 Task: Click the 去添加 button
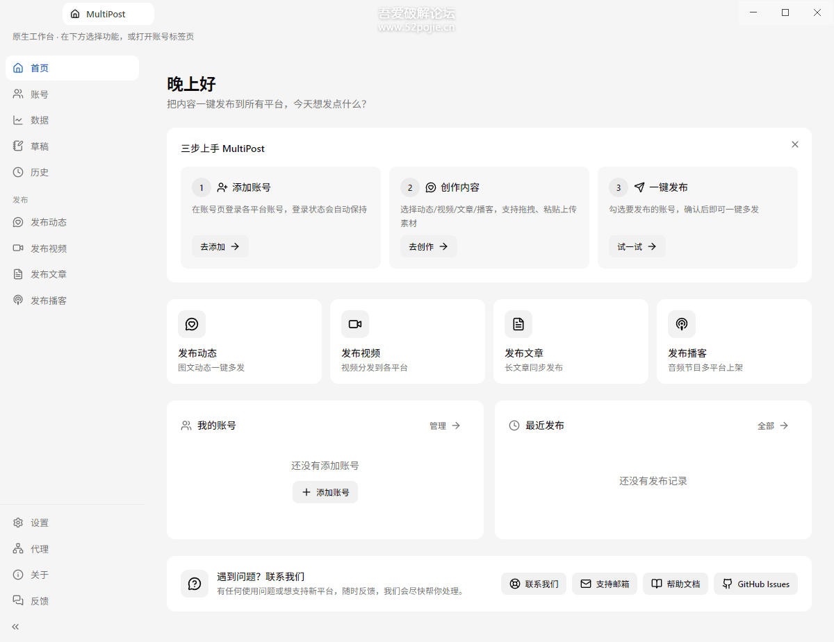220,246
